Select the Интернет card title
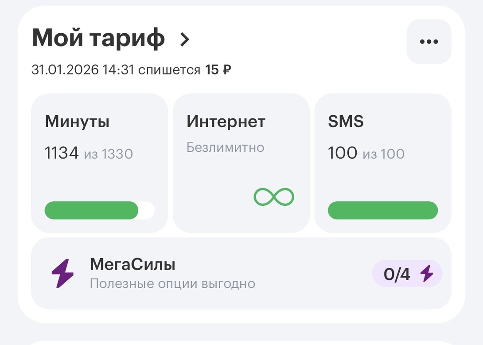This screenshot has width=483, height=345. pyautogui.click(x=226, y=122)
